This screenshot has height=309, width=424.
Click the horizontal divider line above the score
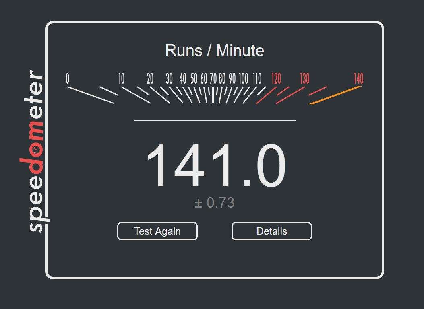(214, 120)
